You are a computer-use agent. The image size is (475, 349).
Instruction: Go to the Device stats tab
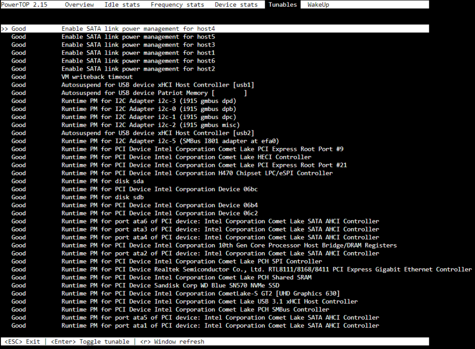click(x=236, y=5)
